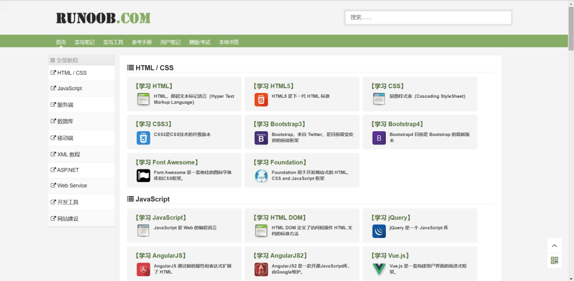The image size is (574, 281).
Task: Click the QR code icon
Action: tap(554, 260)
